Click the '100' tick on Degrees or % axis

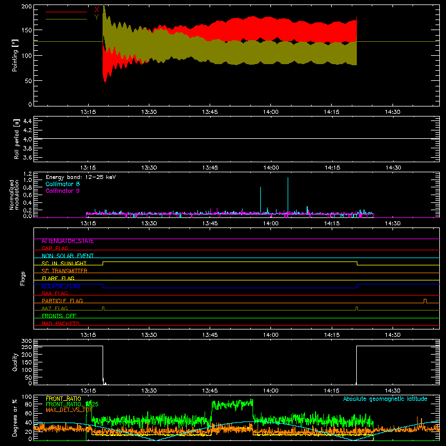coord(27,397)
